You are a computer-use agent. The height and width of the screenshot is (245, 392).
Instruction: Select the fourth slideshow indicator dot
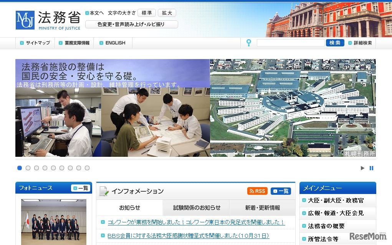pyautogui.click(x=45, y=168)
